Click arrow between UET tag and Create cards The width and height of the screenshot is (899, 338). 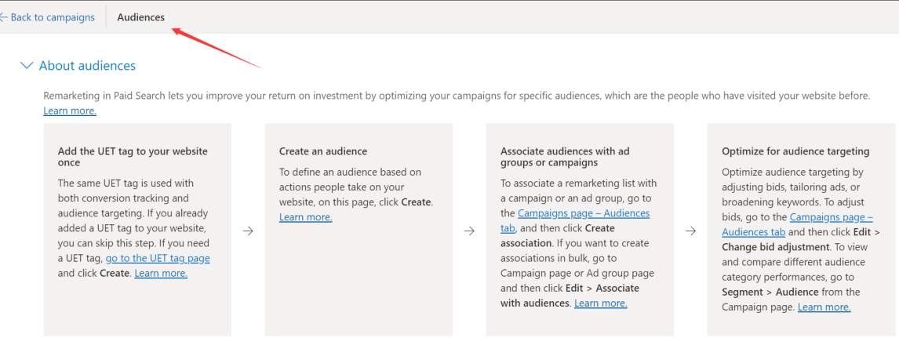click(248, 231)
